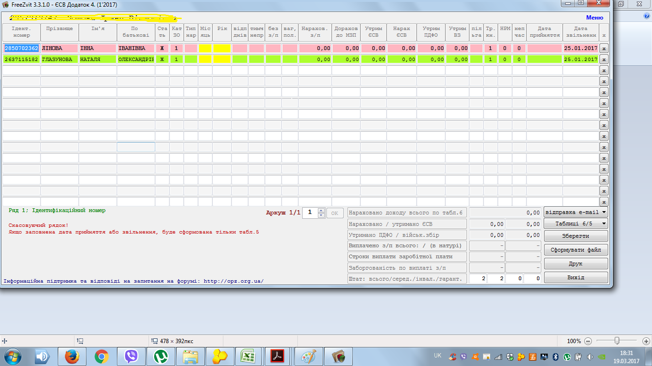Open Paint from the taskbar

[x=309, y=356]
